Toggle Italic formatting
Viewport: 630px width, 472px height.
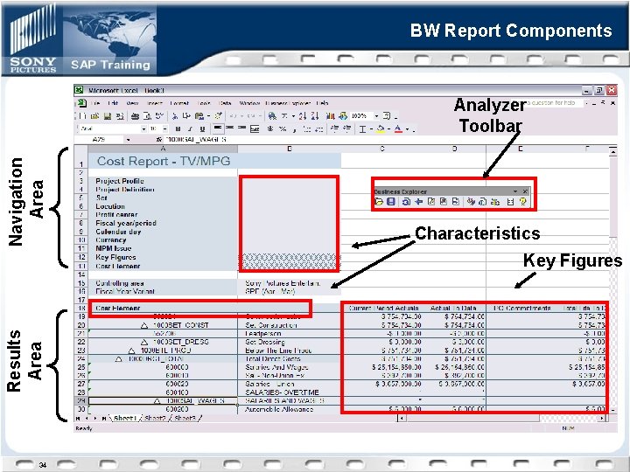click(x=190, y=128)
